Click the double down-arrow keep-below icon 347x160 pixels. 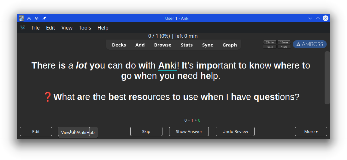pos(37,18)
